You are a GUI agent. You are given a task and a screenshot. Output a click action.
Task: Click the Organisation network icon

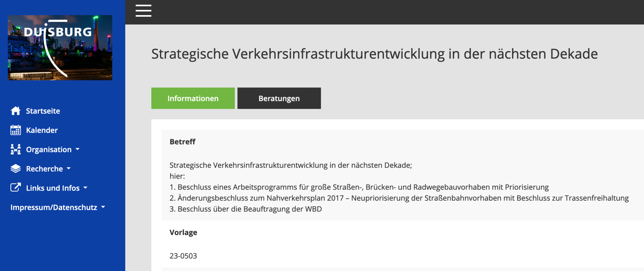15,149
